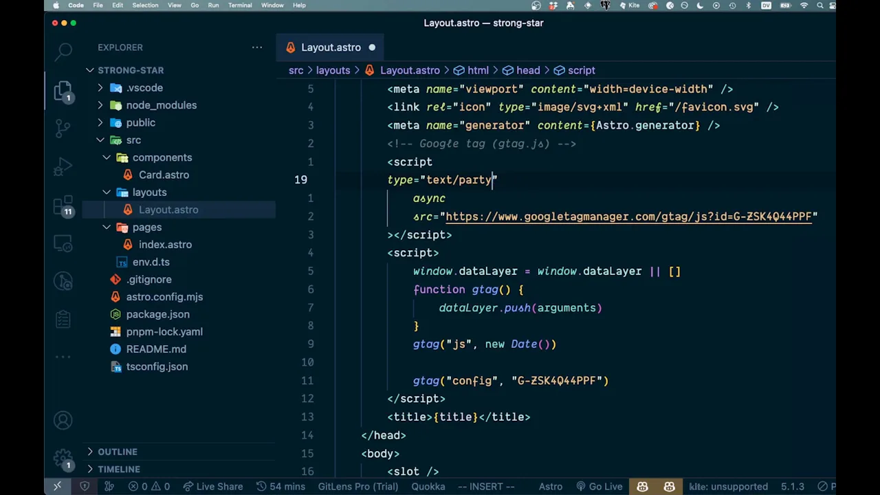Screen dimensions: 880x495
Task: Click the 5.1.3 version status item
Action: coord(792,487)
